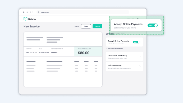
Task: Reload the page with refresh icon
Action: tap(31, 12)
